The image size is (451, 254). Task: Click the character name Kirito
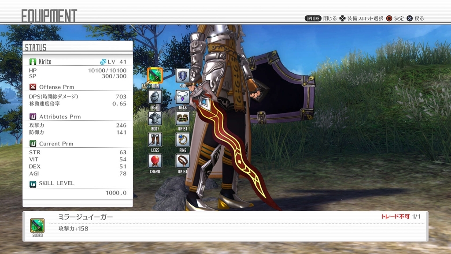pos(45,62)
